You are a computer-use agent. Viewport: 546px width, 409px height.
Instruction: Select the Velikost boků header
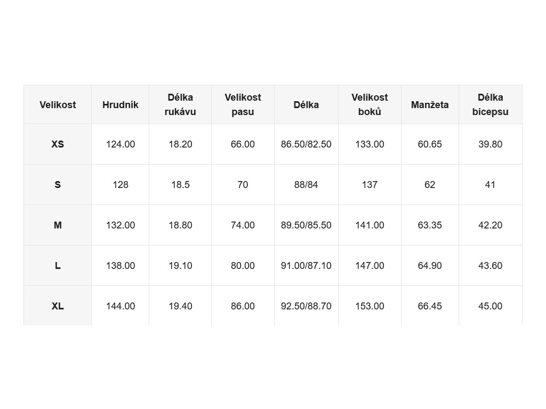[370, 105]
